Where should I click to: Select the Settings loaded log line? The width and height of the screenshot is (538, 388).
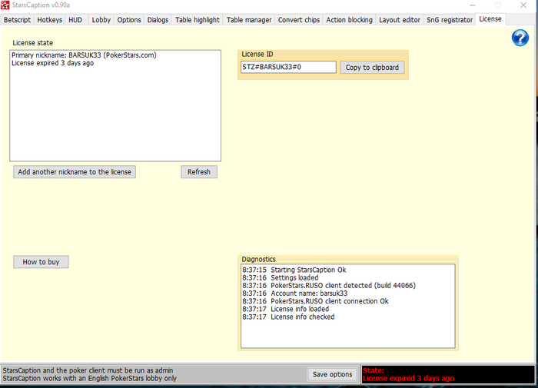[281, 278]
